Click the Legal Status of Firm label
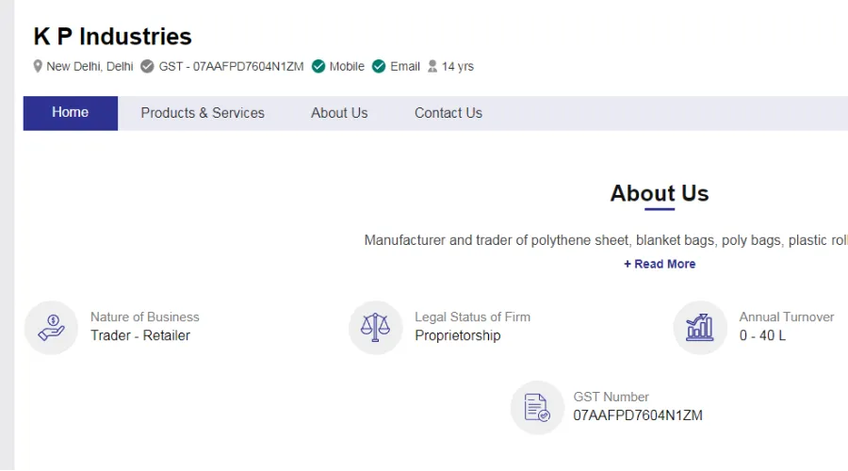The width and height of the screenshot is (848, 471). pyautogui.click(x=473, y=317)
